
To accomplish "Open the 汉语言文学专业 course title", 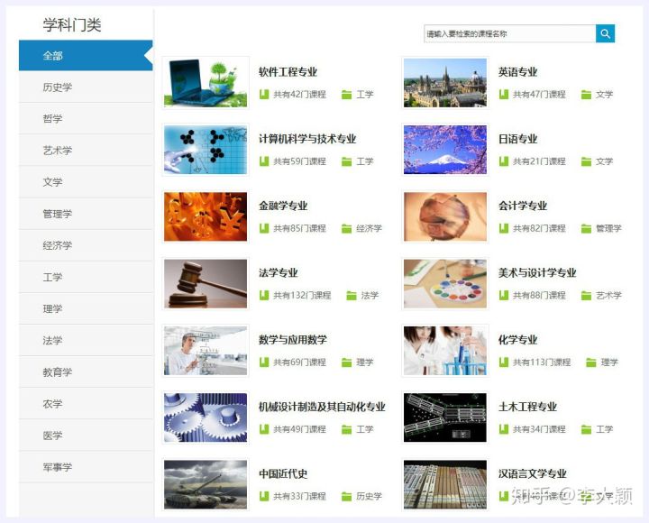I will click(533, 473).
